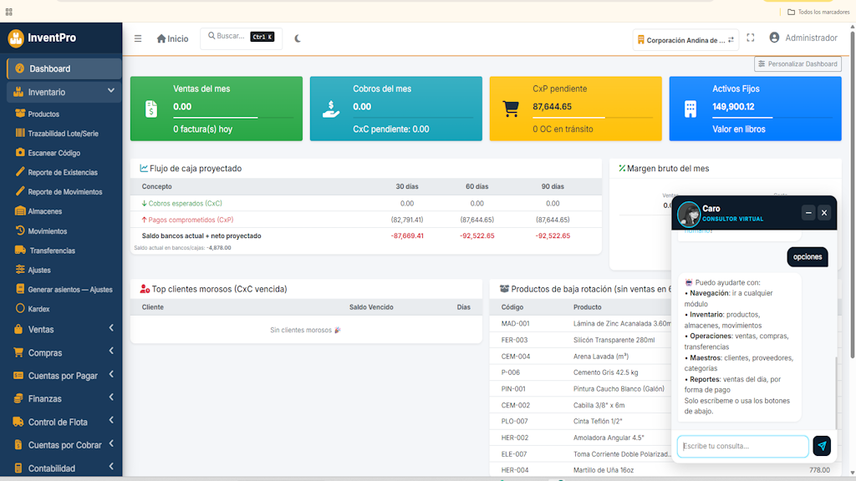
Task: Click Cobros esperados (CxC) row label
Action: coord(185,204)
